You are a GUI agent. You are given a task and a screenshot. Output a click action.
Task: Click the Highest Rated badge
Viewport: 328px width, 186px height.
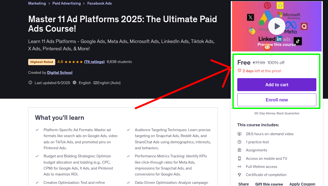coord(41,62)
